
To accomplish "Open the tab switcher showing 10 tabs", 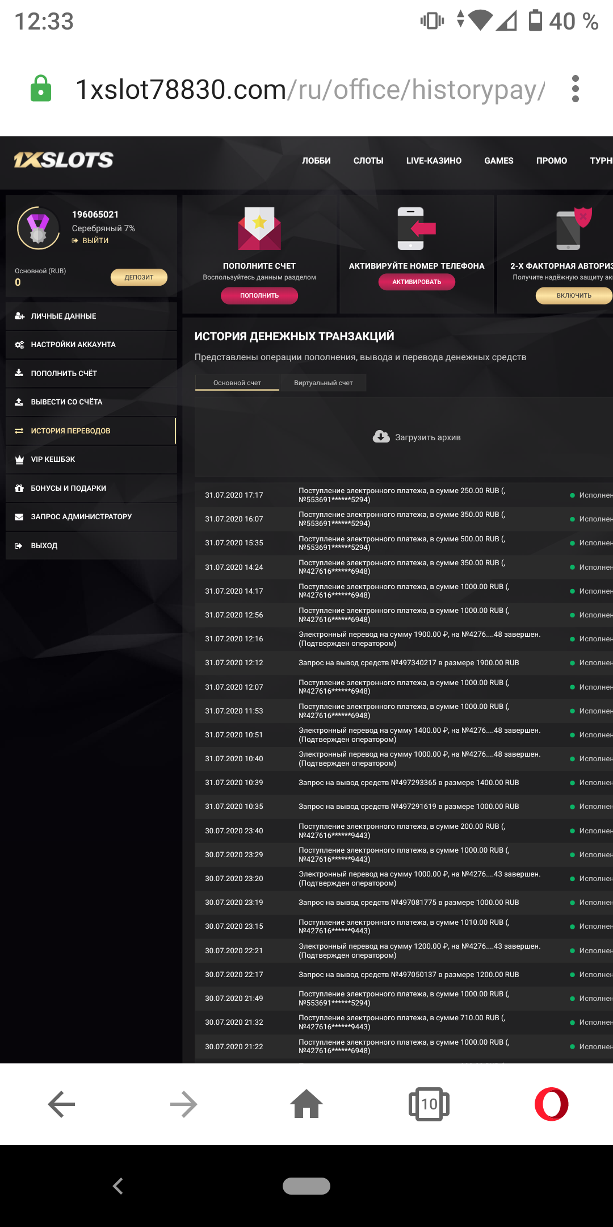I will (429, 1104).
